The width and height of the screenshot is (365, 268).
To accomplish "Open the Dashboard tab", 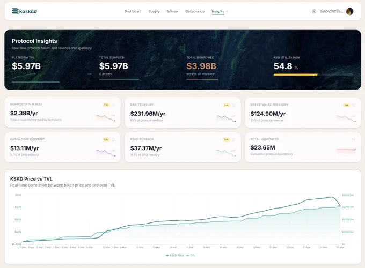I will [x=133, y=11].
